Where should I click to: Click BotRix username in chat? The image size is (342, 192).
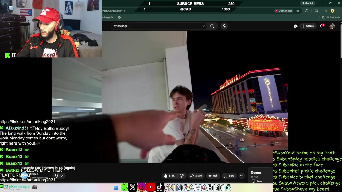click(12, 170)
